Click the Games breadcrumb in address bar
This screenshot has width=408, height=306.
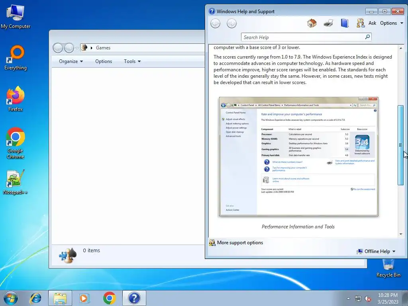[x=103, y=48]
